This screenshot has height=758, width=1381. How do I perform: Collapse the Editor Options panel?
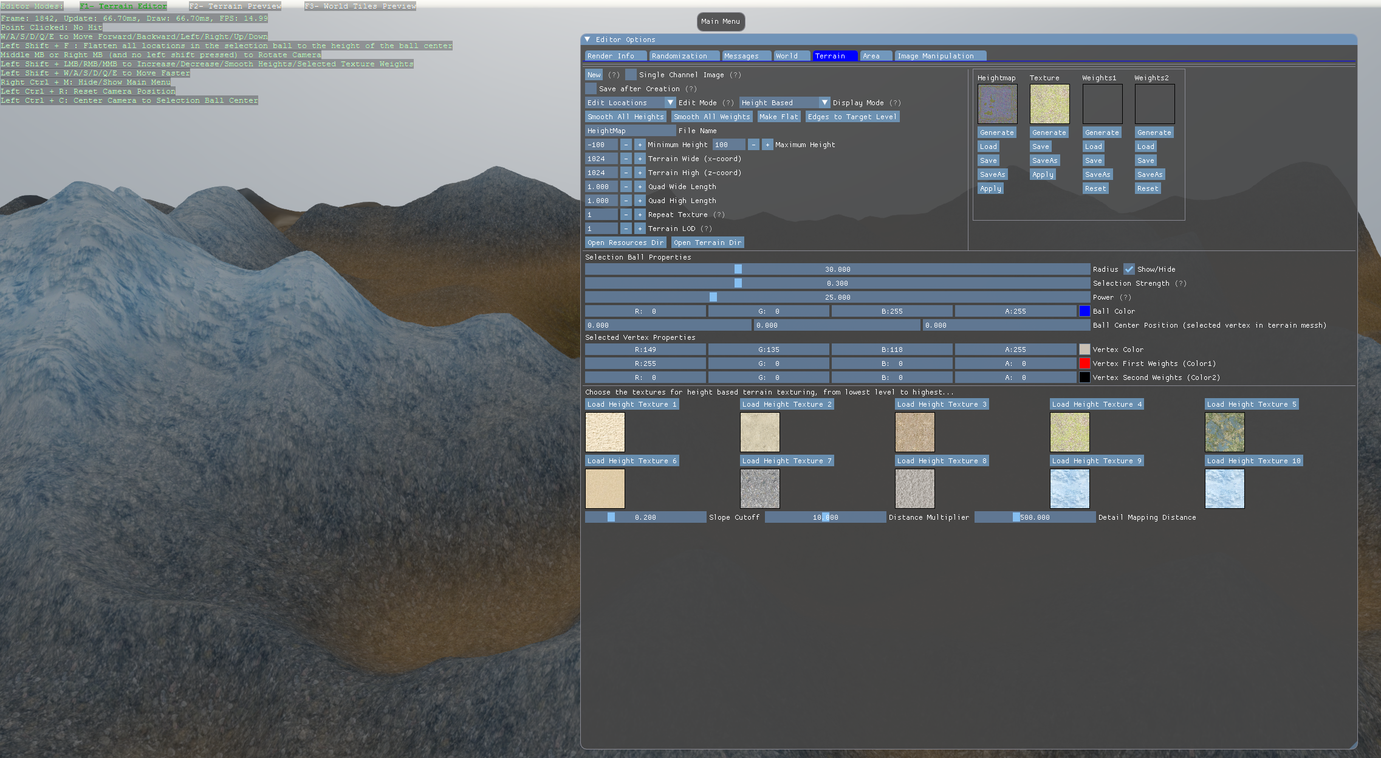pos(588,40)
